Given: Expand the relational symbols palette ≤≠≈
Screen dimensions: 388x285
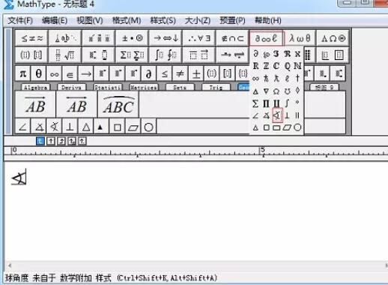Looking at the screenshot, I should point(31,38).
